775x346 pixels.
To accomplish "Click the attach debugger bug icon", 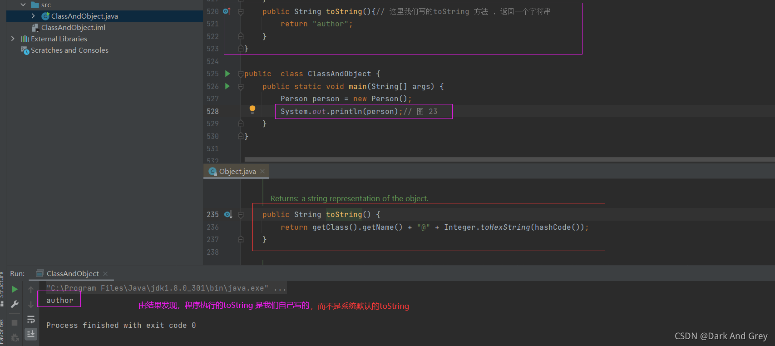I will point(15,337).
